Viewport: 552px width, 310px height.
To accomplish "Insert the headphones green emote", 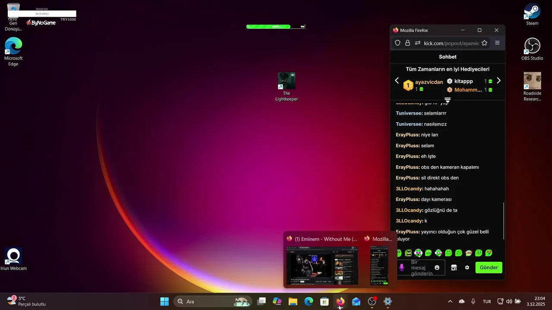I will 418,253.
